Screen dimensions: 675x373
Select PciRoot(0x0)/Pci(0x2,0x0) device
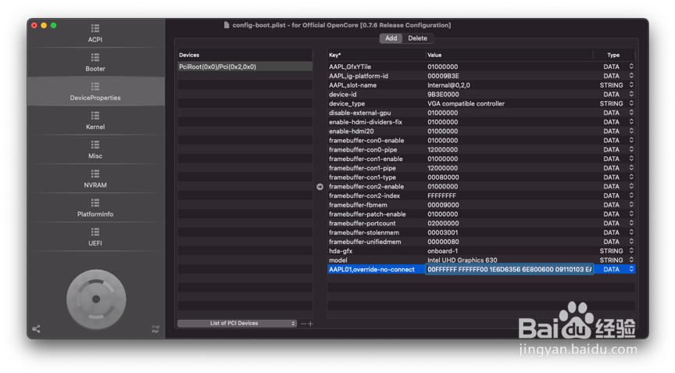coord(245,66)
